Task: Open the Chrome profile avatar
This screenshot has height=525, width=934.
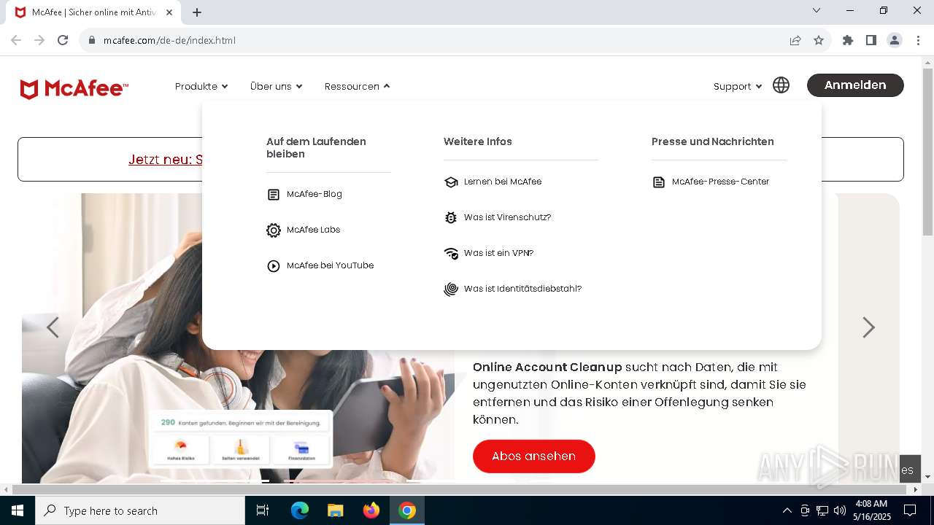Action: (895, 40)
